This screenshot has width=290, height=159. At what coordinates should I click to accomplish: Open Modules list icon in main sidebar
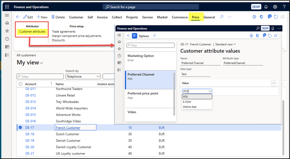(x=7, y=55)
